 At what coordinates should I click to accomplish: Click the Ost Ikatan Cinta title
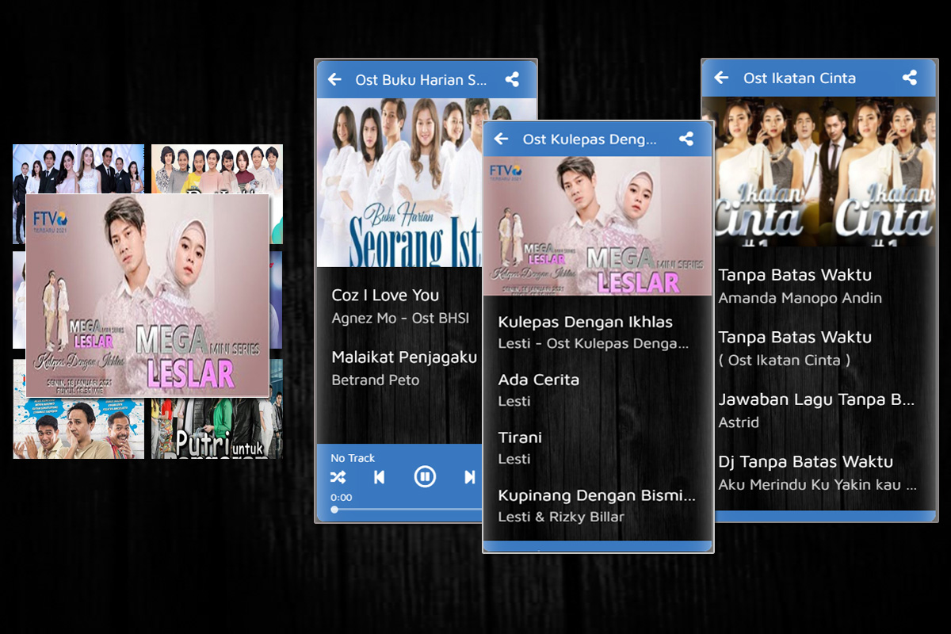[x=800, y=78]
